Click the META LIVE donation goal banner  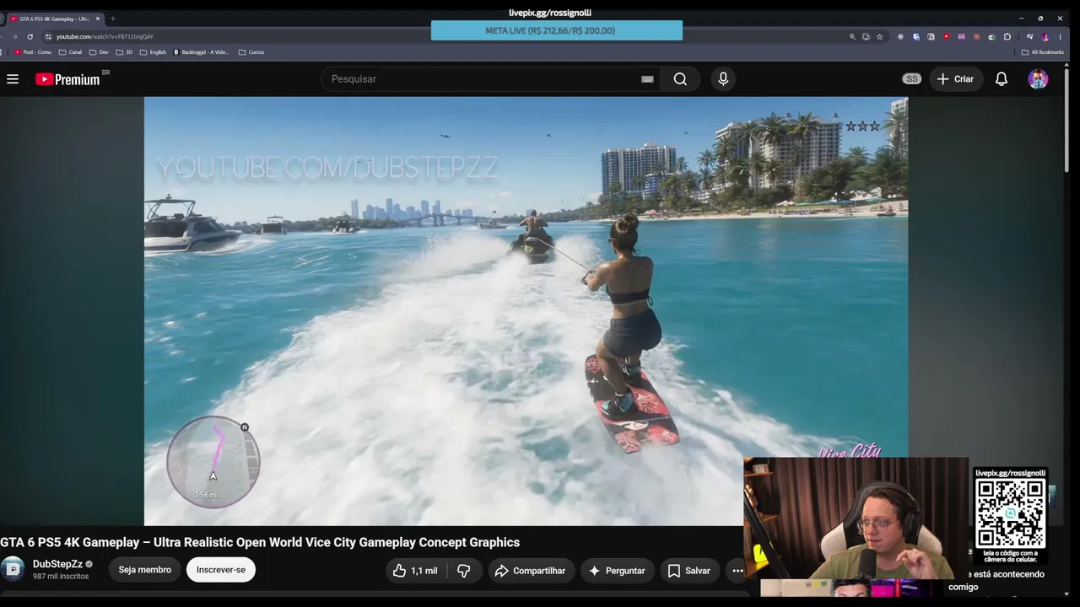tap(557, 30)
